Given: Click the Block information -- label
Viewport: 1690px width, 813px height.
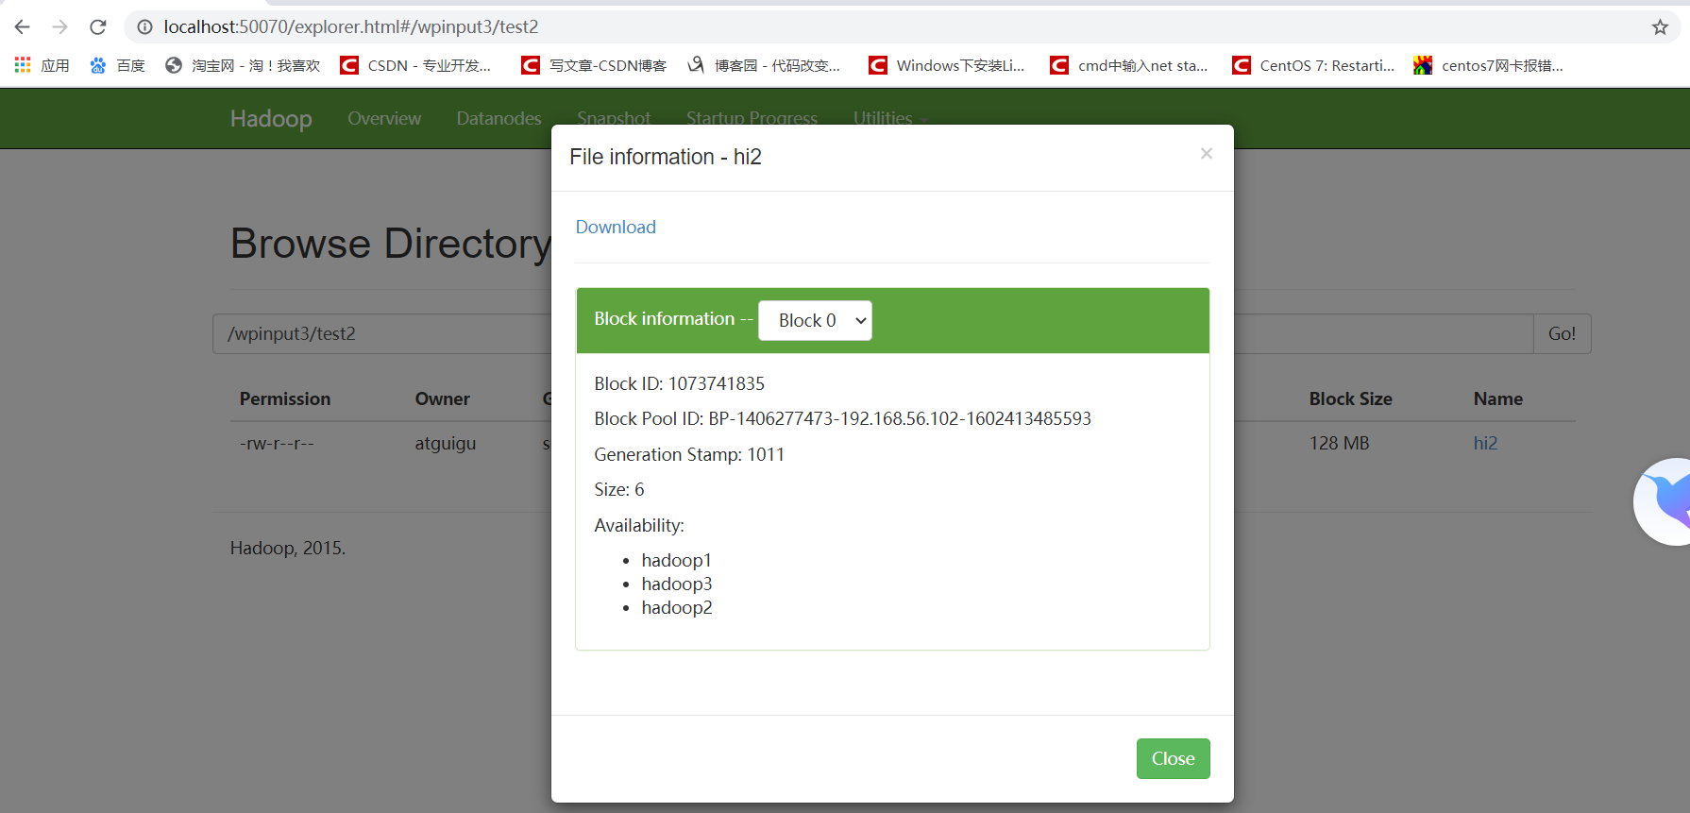Looking at the screenshot, I should tap(673, 319).
